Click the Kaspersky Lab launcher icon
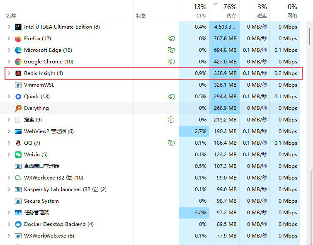313x245 pixels. coord(18,189)
